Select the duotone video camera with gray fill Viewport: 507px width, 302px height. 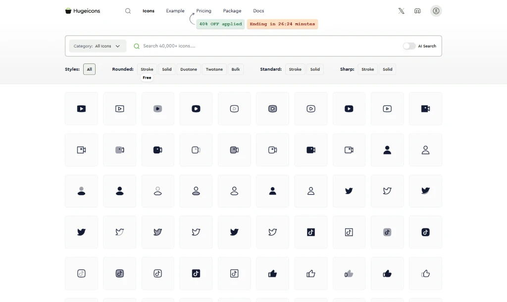click(x=234, y=150)
